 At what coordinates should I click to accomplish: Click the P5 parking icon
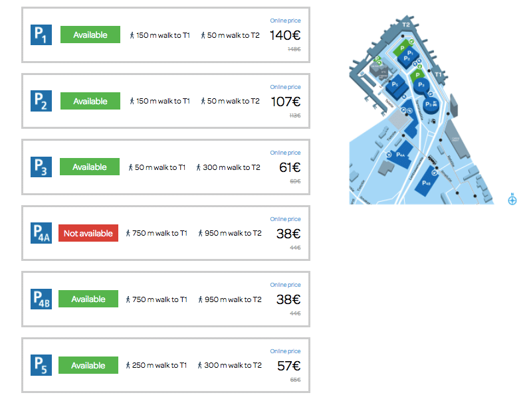pyautogui.click(x=41, y=365)
